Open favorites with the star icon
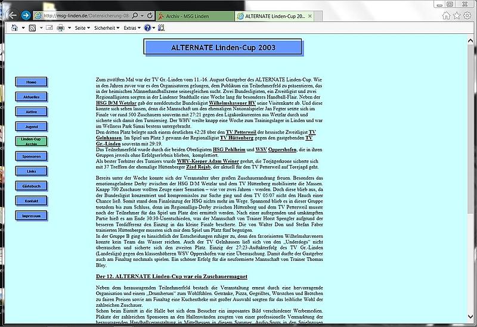477x327 pixels. click(457, 15)
